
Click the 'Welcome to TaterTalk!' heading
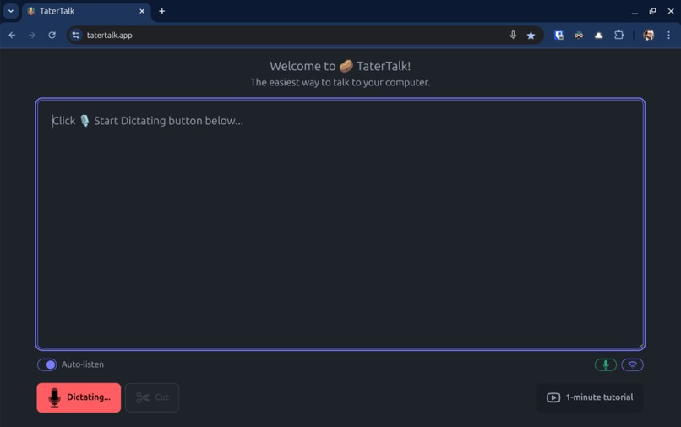pos(340,66)
